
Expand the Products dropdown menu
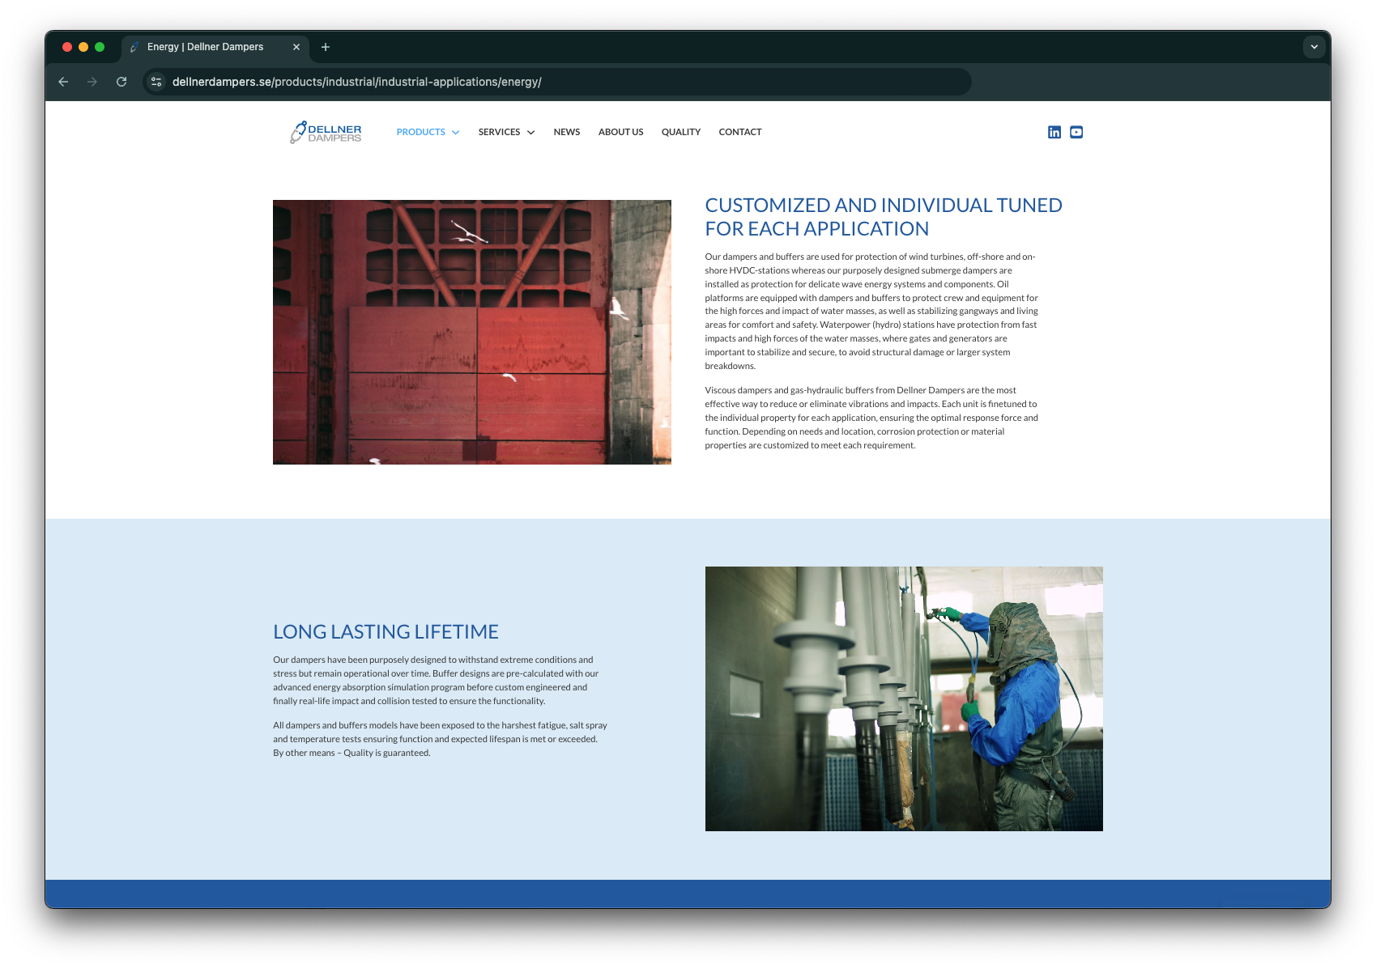[428, 132]
